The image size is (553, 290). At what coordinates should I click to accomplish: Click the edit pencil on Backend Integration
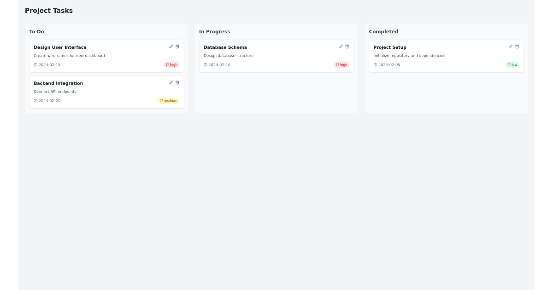pyautogui.click(x=170, y=82)
